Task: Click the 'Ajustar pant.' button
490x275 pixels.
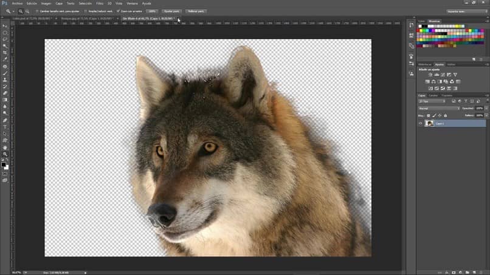Action: [171, 11]
